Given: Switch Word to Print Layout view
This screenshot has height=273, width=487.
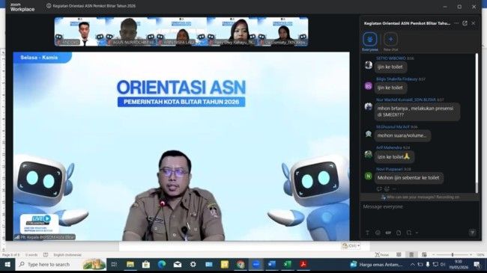Looking at the screenshot, I should tap(411, 255).
